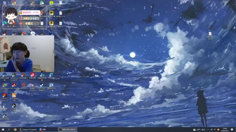Image resolution: width=236 pixels, height=132 pixels.
Task: Open the weather widget showing 24°C
Action: pyautogui.click(x=199, y=130)
